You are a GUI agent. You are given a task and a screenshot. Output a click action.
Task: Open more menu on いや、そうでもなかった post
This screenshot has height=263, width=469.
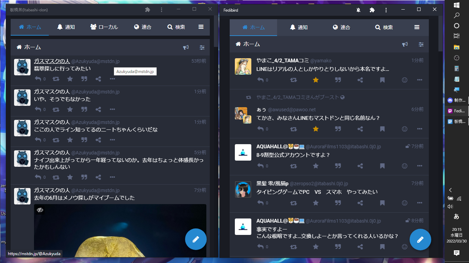click(112, 109)
